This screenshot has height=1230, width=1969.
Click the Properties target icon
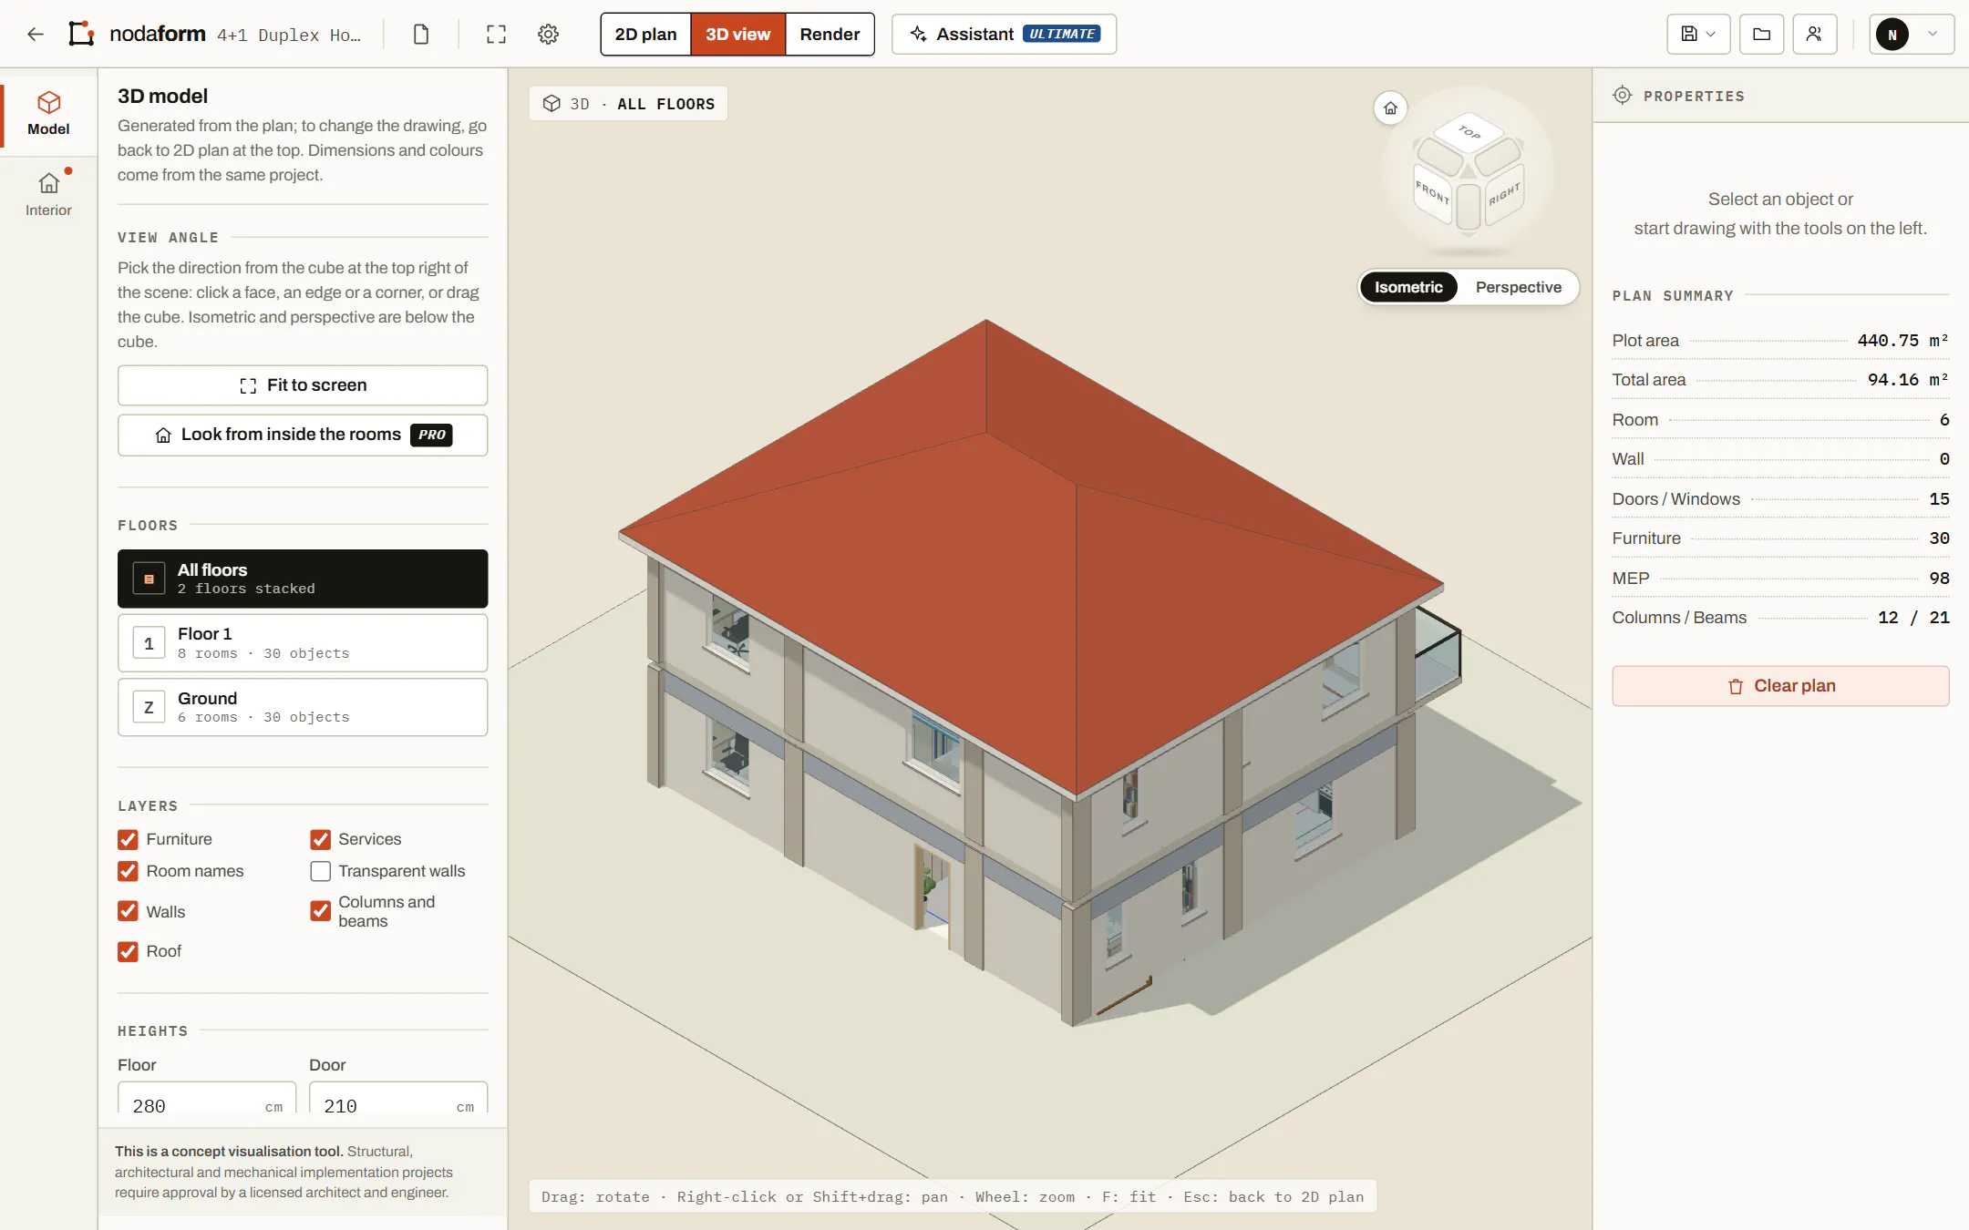(1622, 96)
